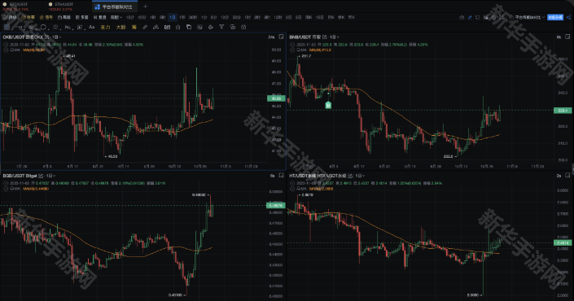Click the HT/USDT chart title
Viewport: 574px width, 301px height.
click(318, 176)
